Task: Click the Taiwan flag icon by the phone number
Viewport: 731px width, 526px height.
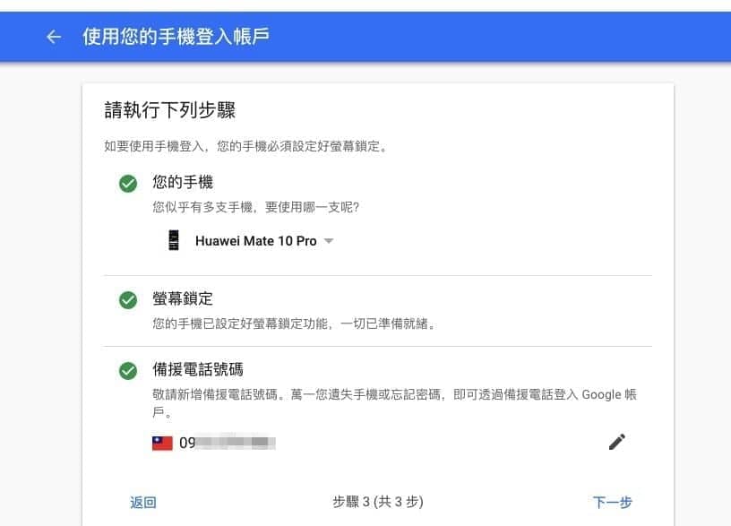Action: 162,443
